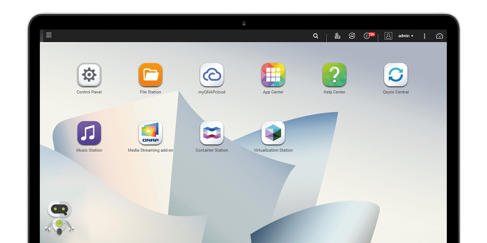The image size is (487, 243).
Task: Open the external devices icon
Action: pos(352,36)
